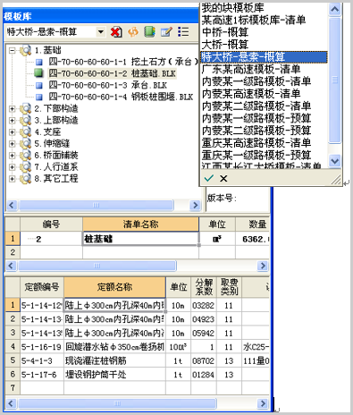This screenshot has width=353, height=415.
Task: Click the red X delete template icon
Action: pyautogui.click(x=116, y=32)
